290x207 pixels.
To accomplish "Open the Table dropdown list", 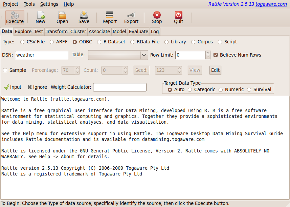I will tap(143, 55).
